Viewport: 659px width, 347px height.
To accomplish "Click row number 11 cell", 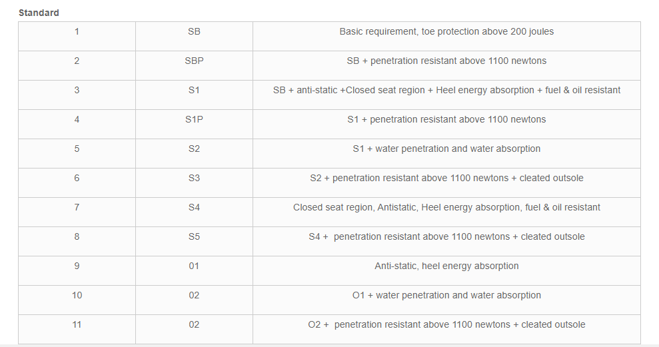I will (77, 324).
